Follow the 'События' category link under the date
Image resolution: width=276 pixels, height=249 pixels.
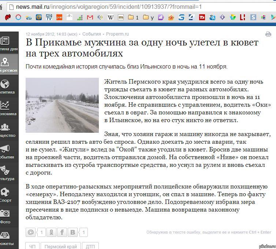(x=92, y=34)
